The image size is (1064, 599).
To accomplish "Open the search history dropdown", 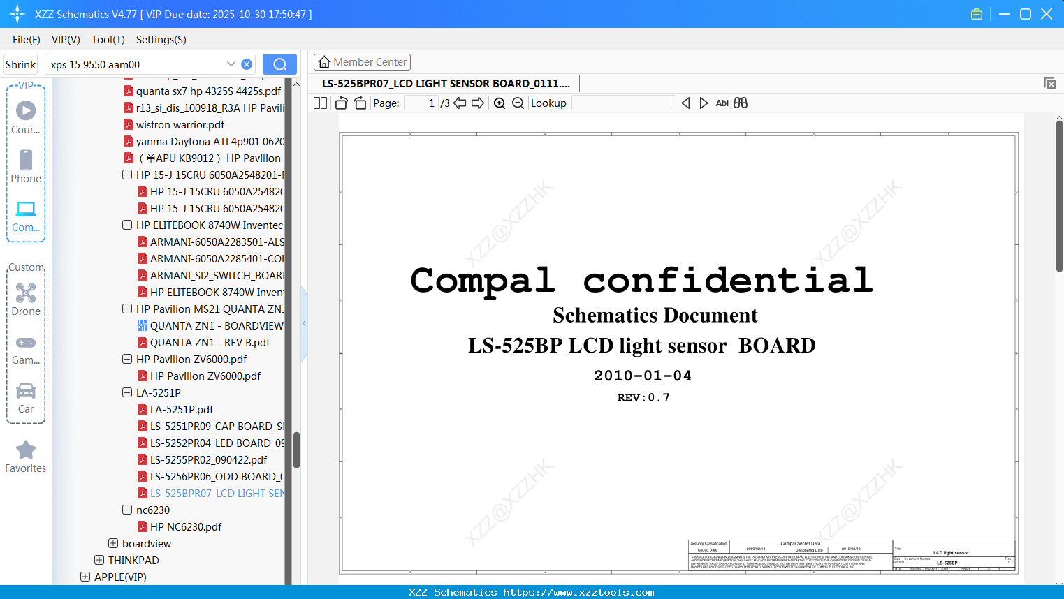I will pyautogui.click(x=231, y=64).
